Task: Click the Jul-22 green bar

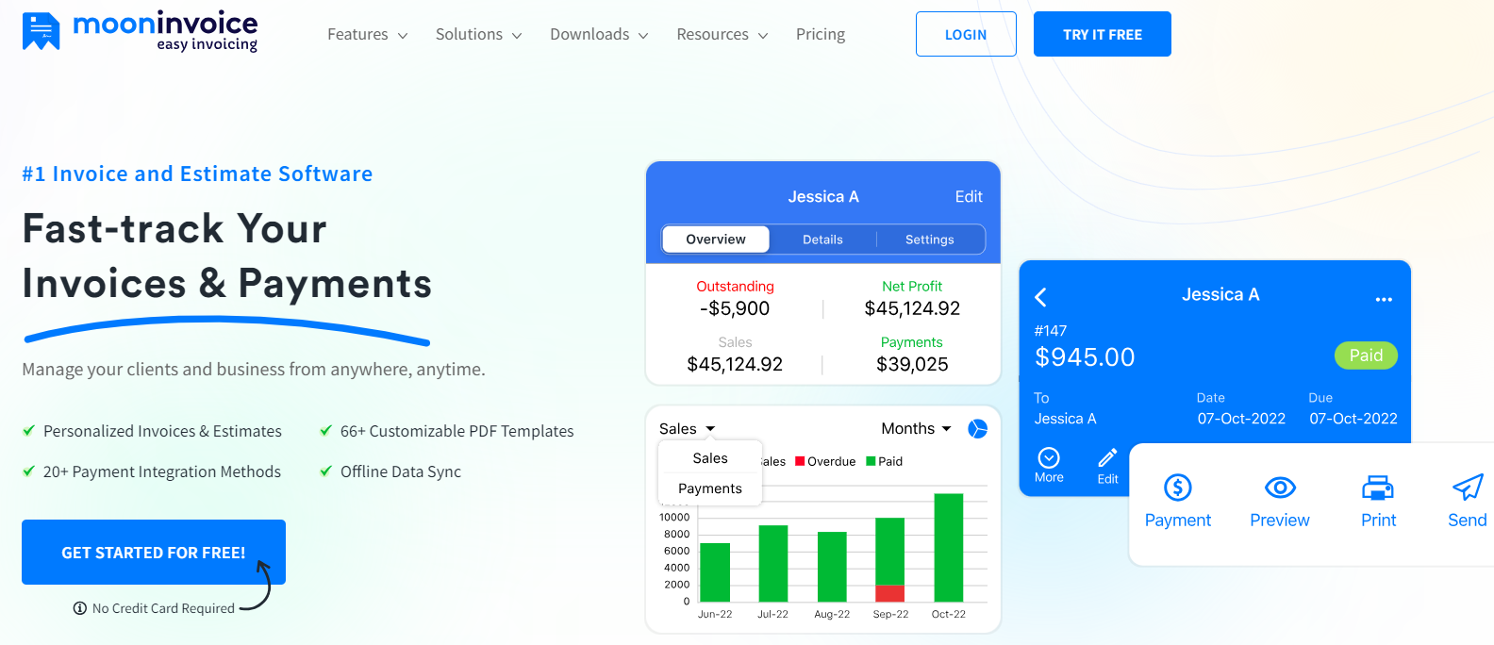Action: click(773, 564)
